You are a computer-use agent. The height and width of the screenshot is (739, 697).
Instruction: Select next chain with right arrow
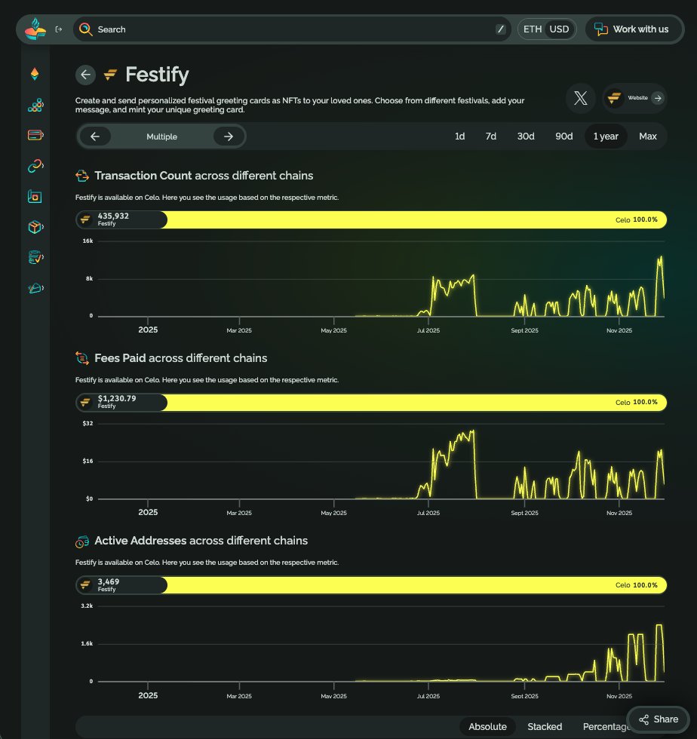tap(229, 136)
